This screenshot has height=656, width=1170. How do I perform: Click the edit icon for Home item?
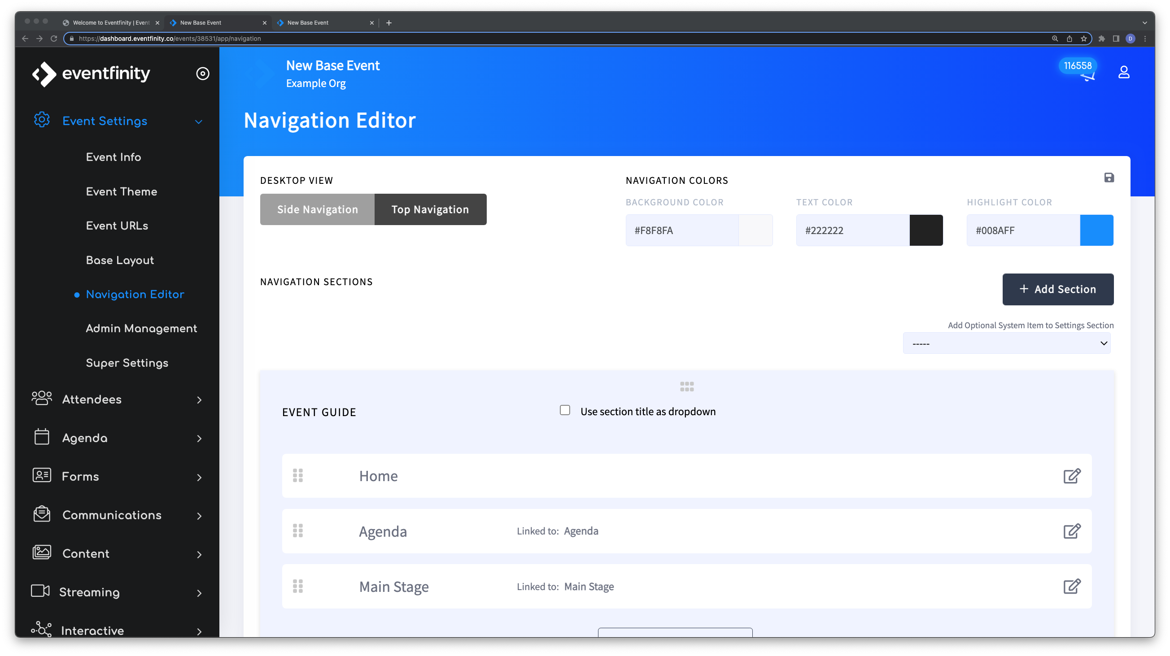[x=1071, y=476]
